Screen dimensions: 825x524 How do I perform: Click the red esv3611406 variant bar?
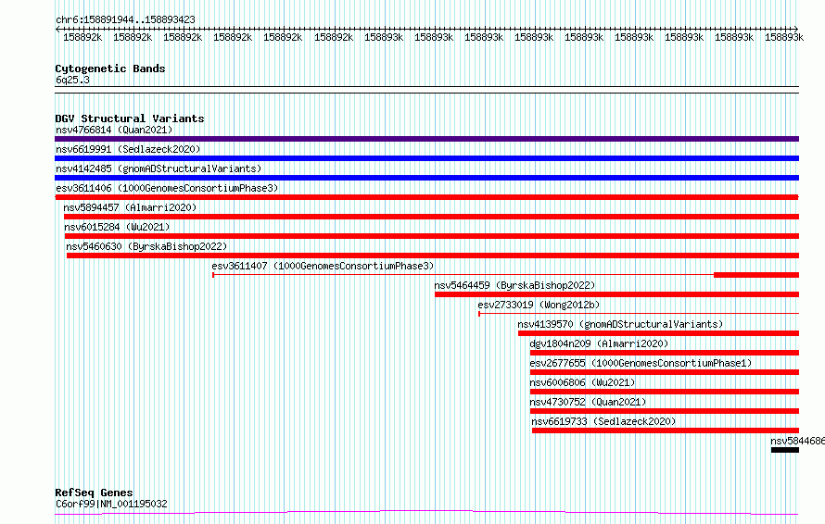pyautogui.click(x=426, y=197)
